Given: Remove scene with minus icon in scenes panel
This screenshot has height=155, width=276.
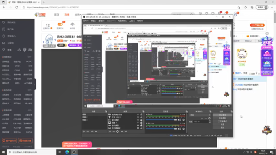Looking at the screenshot, I should (x=88, y=132).
